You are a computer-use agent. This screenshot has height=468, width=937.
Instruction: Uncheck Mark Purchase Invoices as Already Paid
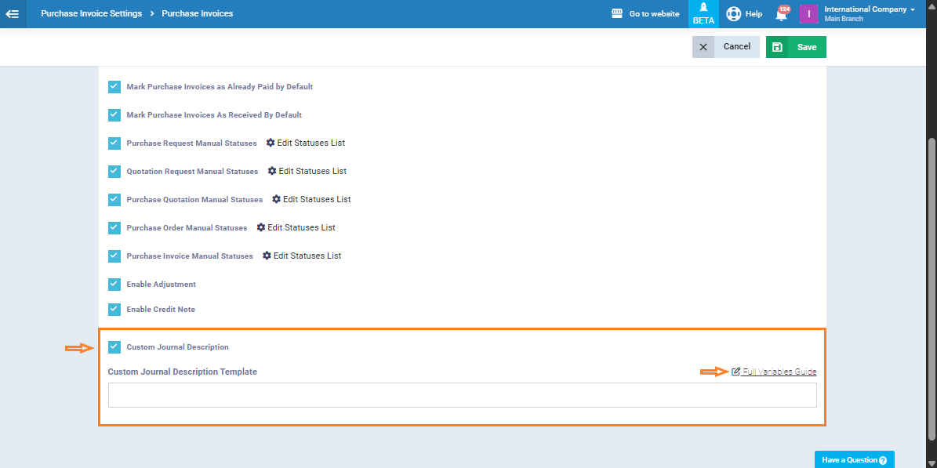pos(114,87)
